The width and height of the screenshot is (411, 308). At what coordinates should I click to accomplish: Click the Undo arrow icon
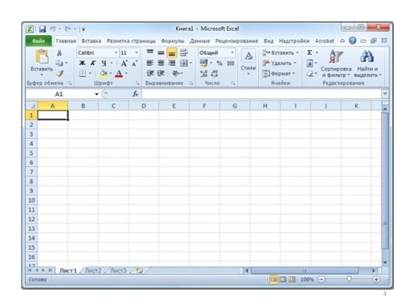[53, 29]
